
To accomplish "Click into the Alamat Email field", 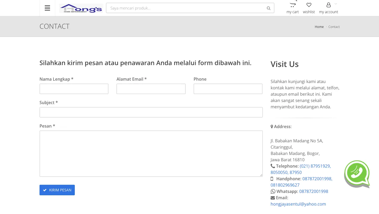I will [151, 89].
